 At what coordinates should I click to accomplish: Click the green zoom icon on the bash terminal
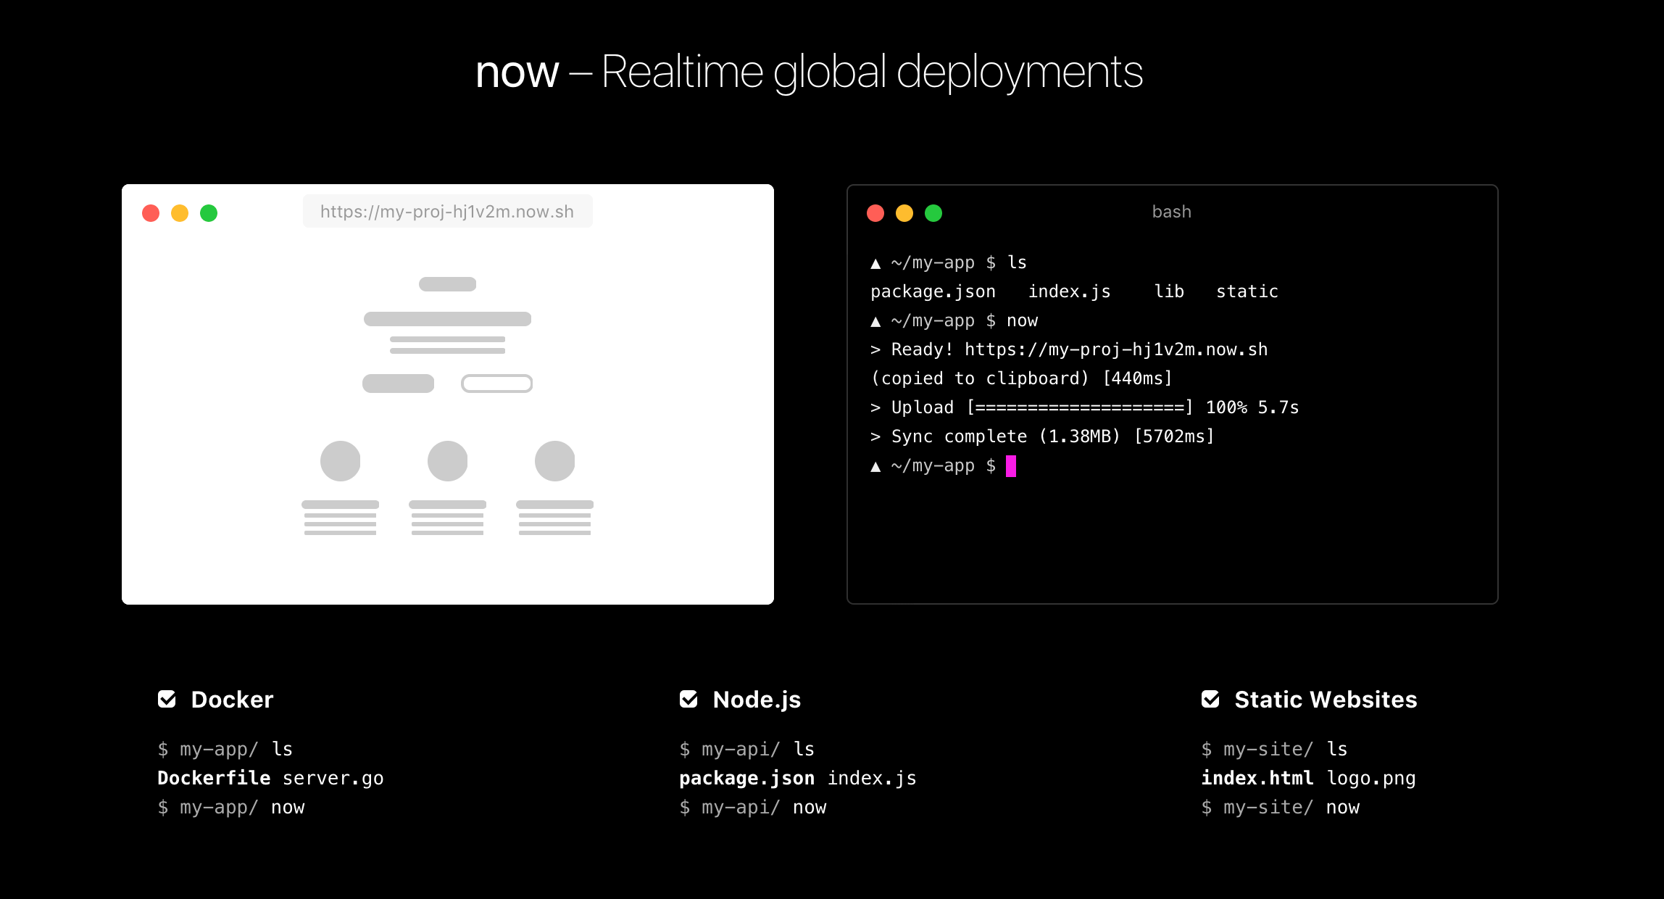933,213
